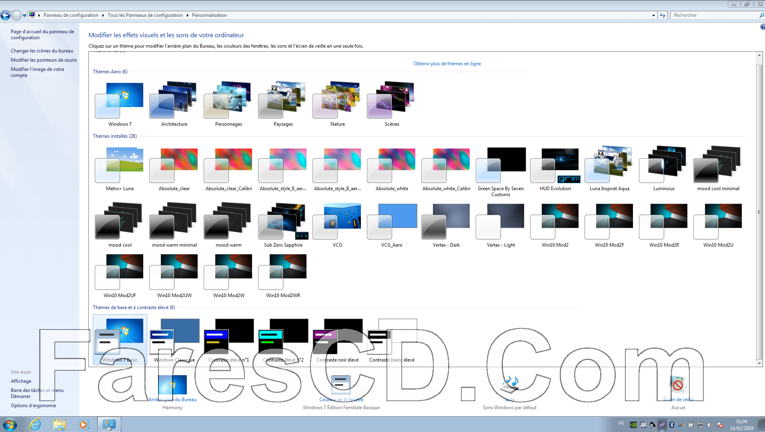Viewport: 765px width, 432px height.
Task: Click the refresh address bar button
Action: point(663,15)
